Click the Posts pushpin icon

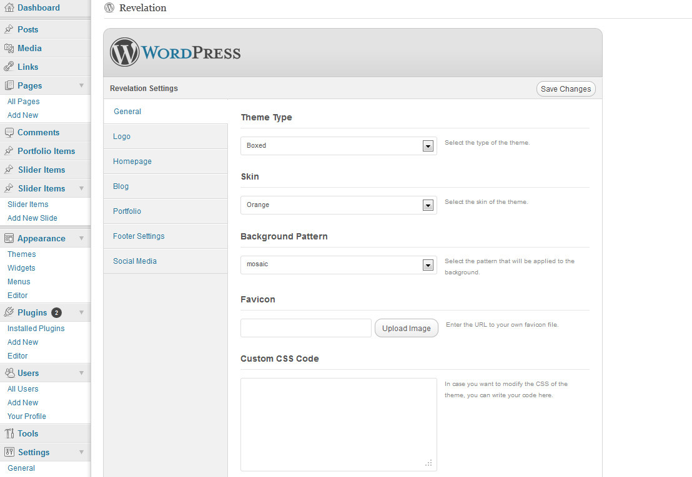click(x=9, y=29)
